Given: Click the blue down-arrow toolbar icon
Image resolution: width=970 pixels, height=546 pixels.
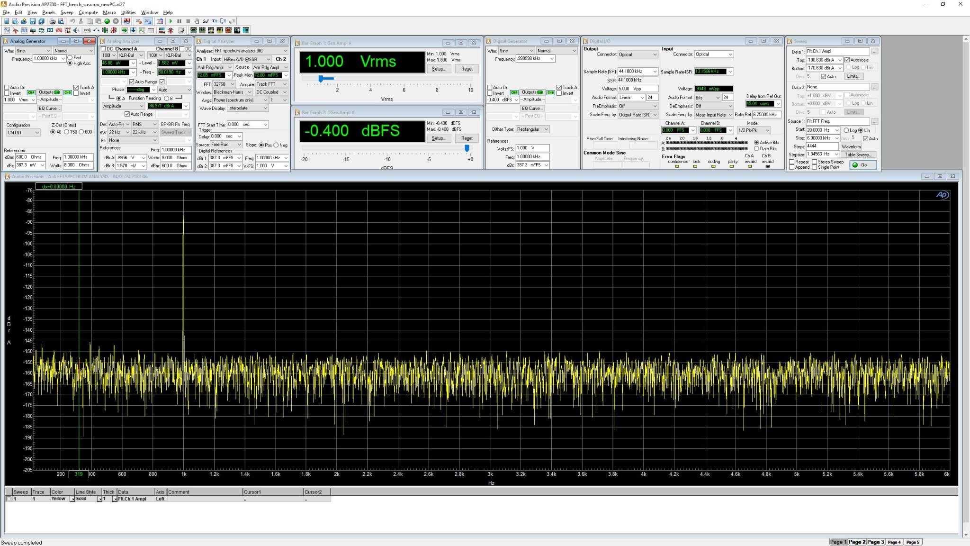Looking at the screenshot, I should (133, 30).
